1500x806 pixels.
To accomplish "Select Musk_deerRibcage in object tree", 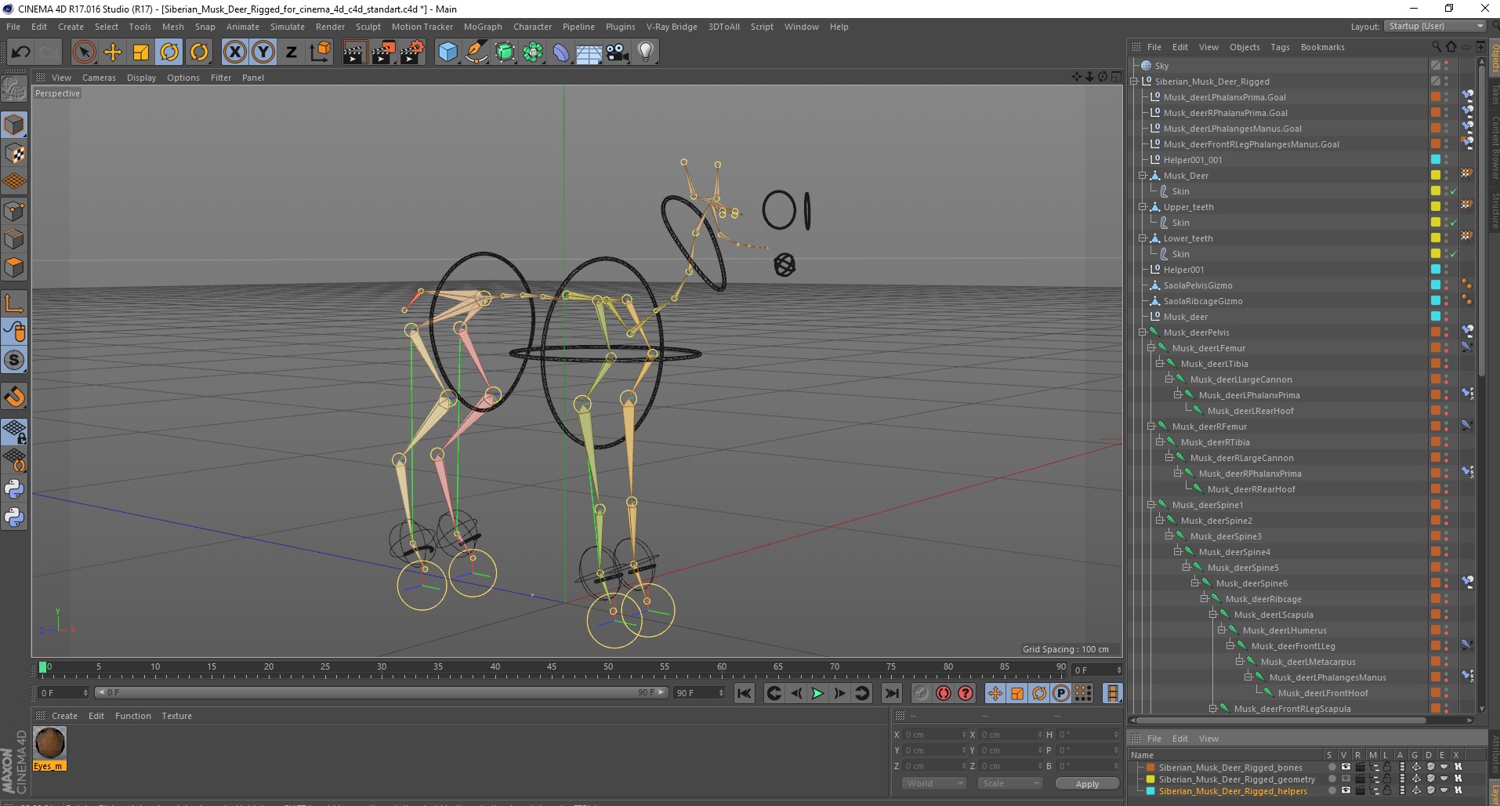I will point(1263,599).
